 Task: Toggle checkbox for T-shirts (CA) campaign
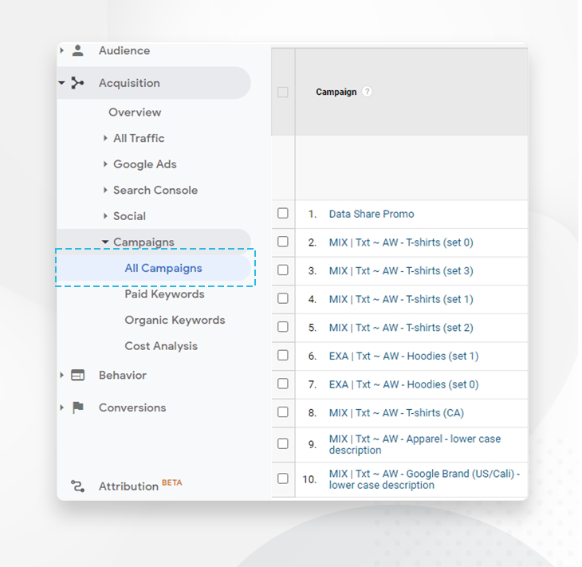283,412
